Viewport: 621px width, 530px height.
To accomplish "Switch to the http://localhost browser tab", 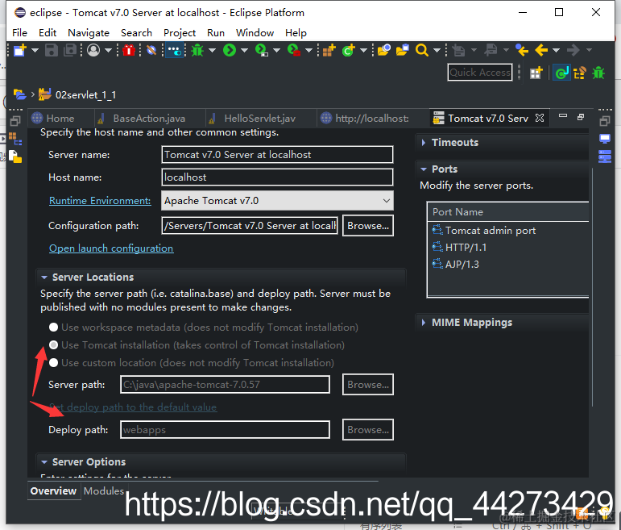I will point(371,119).
